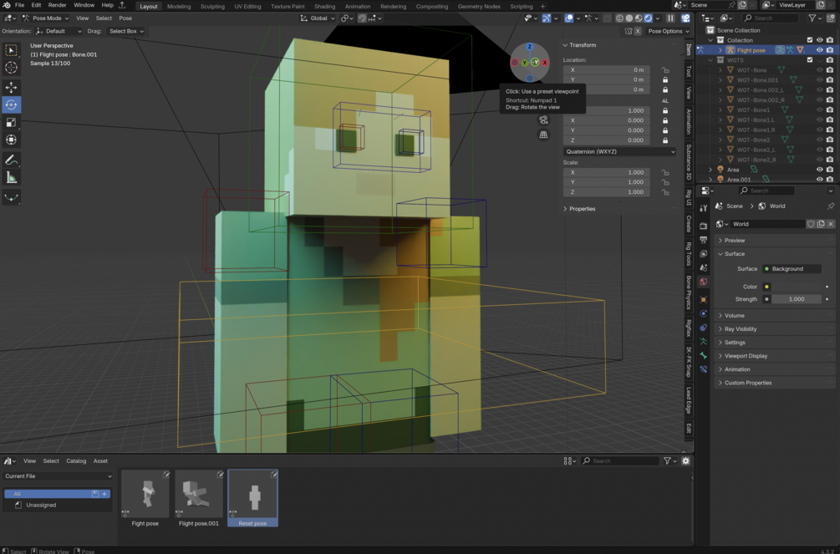Open Pose Mode dropdown
This screenshot has width=840, height=554.
[x=45, y=18]
